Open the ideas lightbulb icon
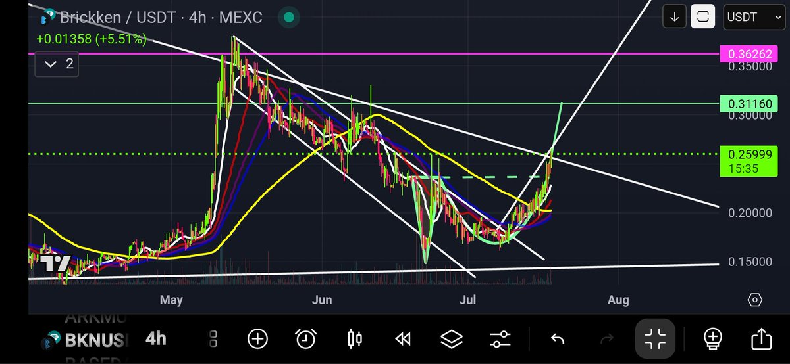 point(713,339)
